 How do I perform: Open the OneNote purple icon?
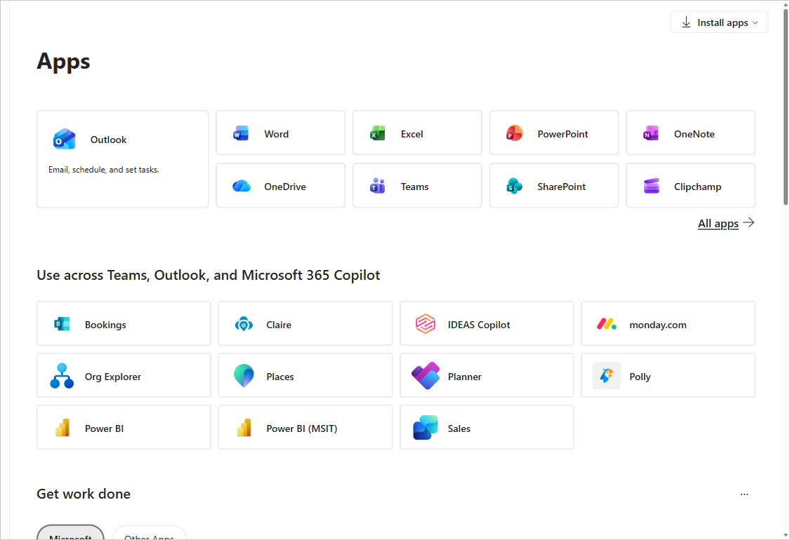[651, 134]
